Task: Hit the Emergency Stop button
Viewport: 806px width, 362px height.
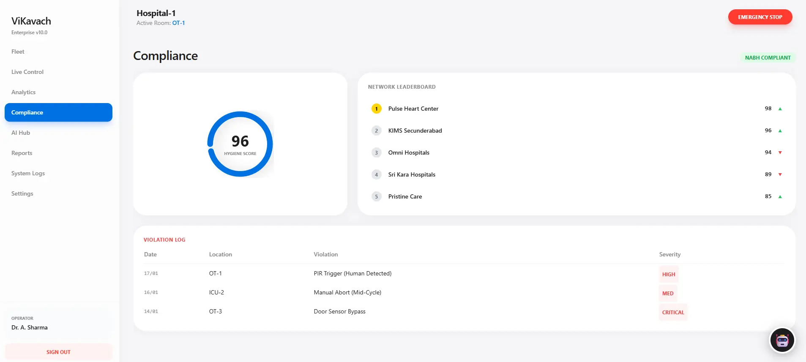Action: coord(760,17)
